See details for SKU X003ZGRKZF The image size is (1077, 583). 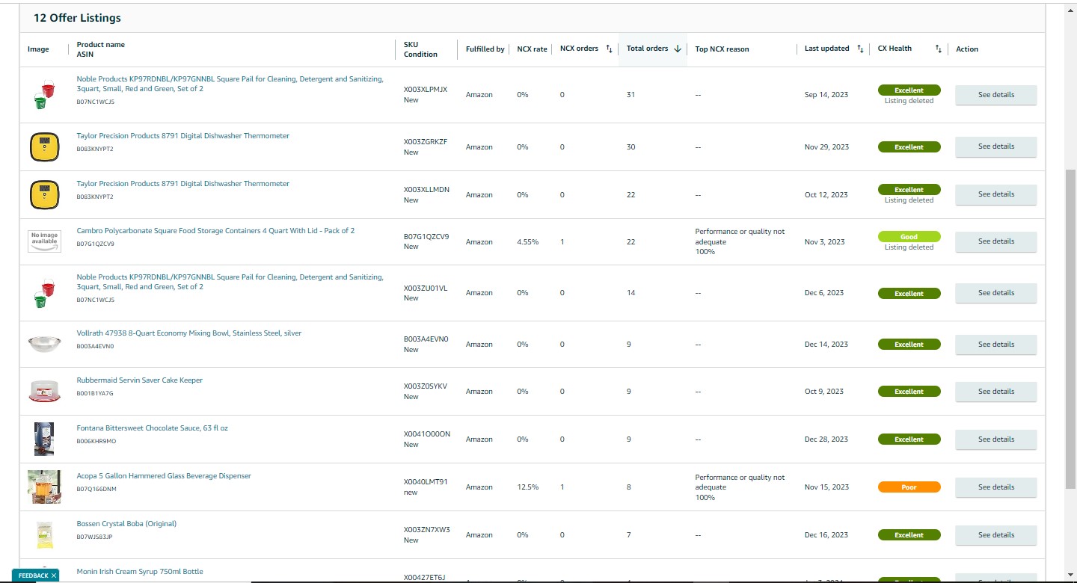996,146
